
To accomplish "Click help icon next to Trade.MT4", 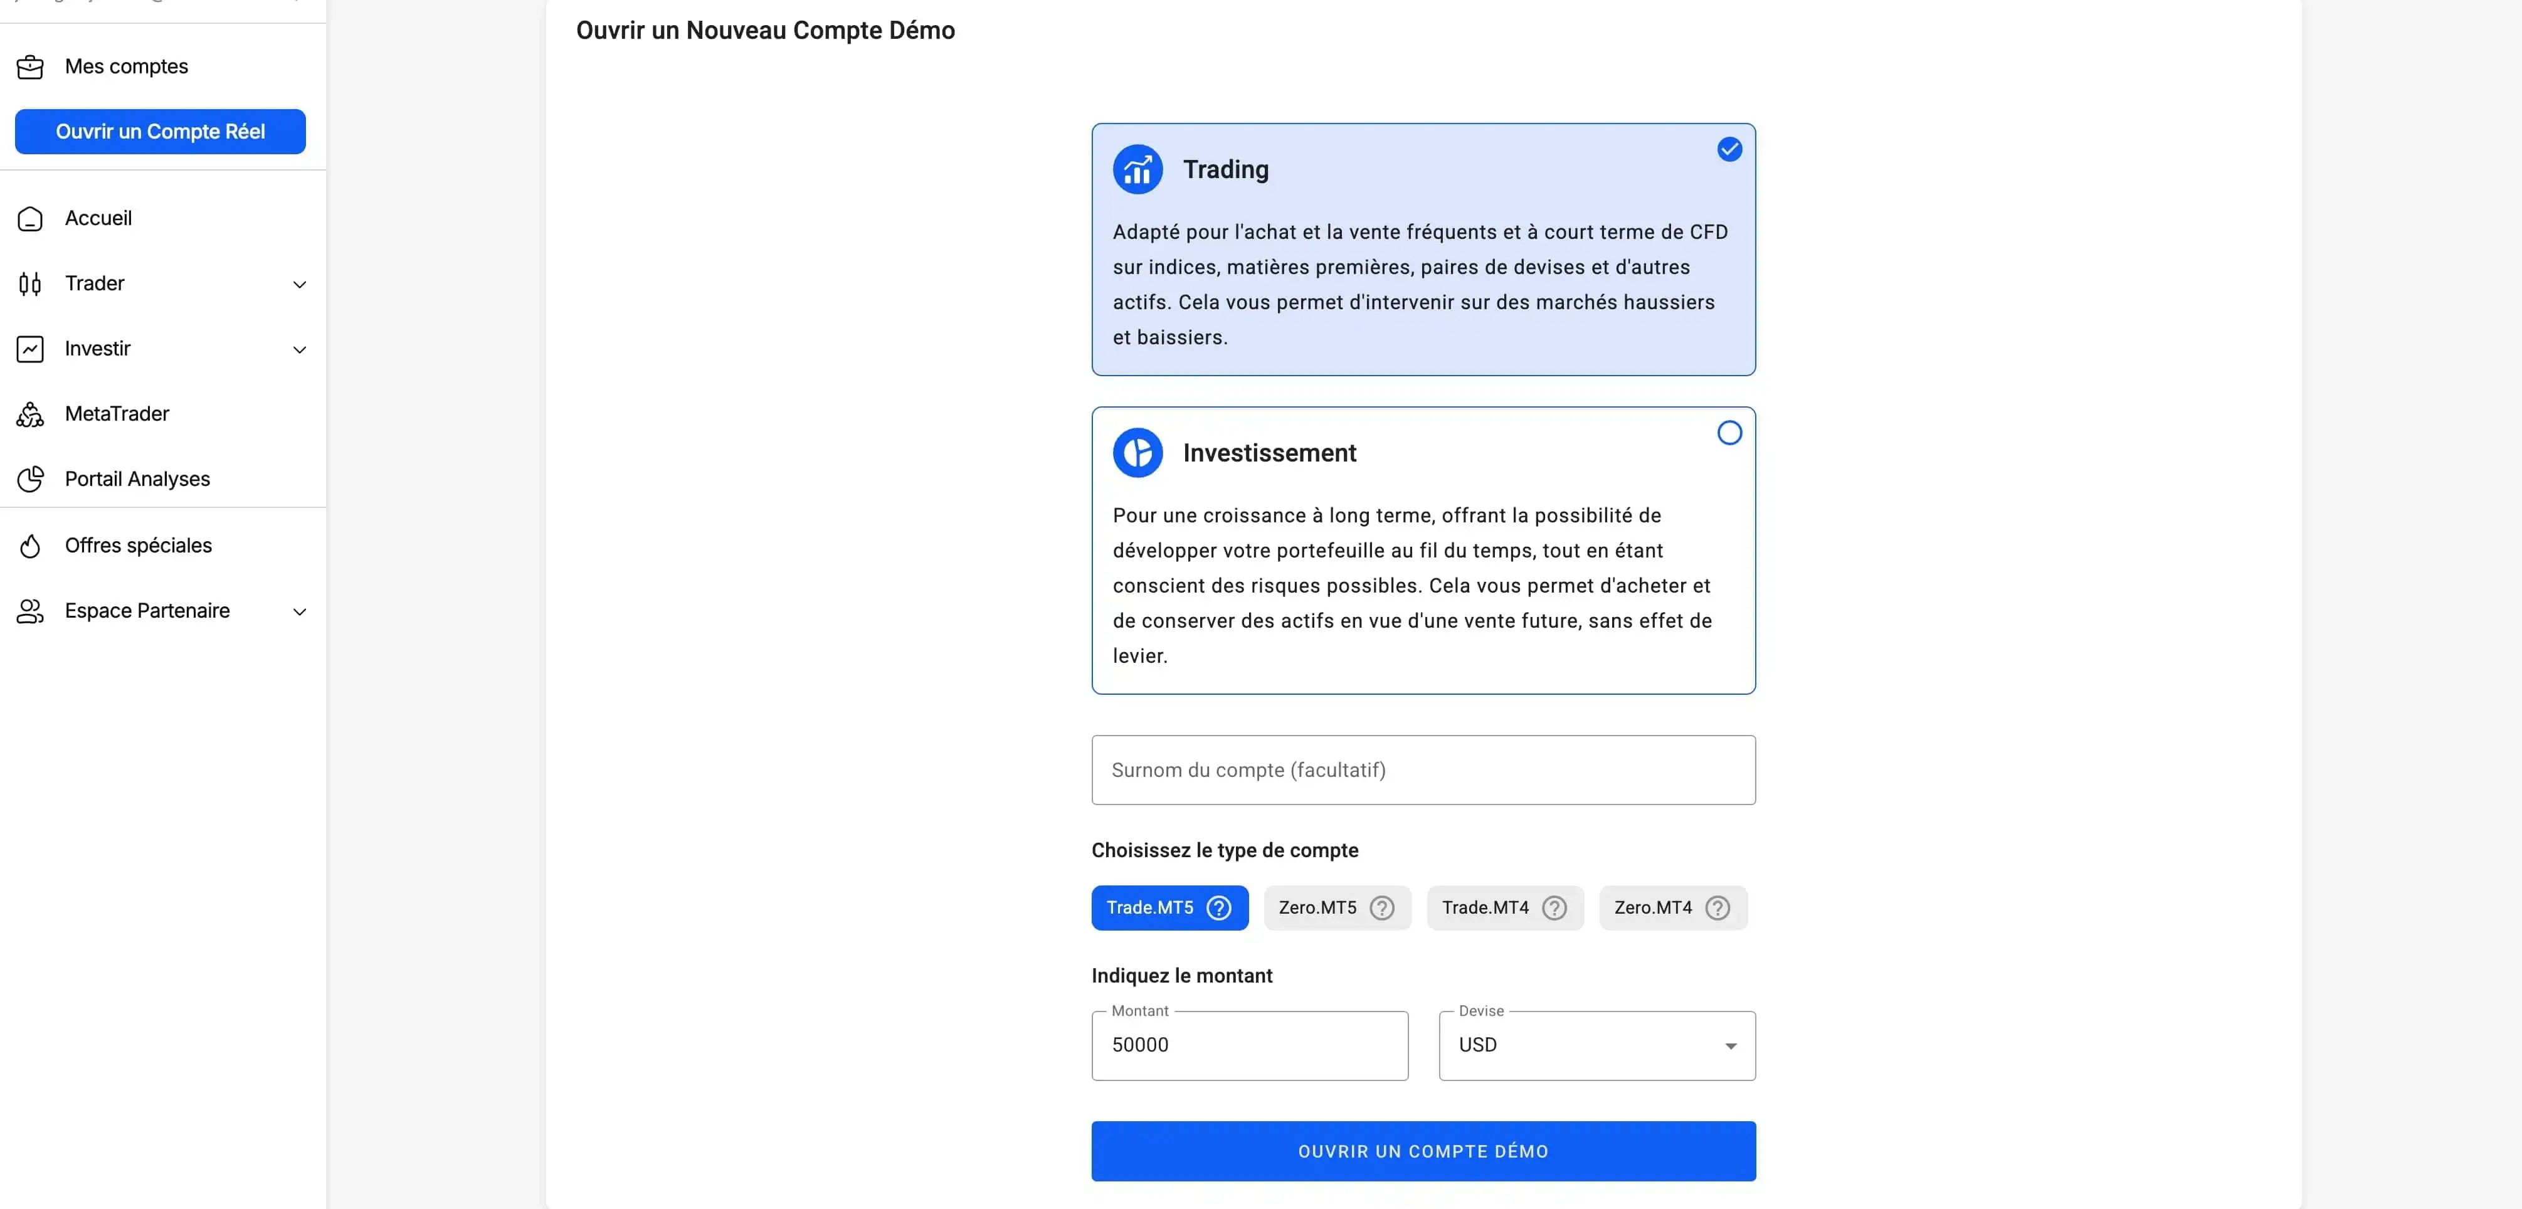I will pos(1554,907).
